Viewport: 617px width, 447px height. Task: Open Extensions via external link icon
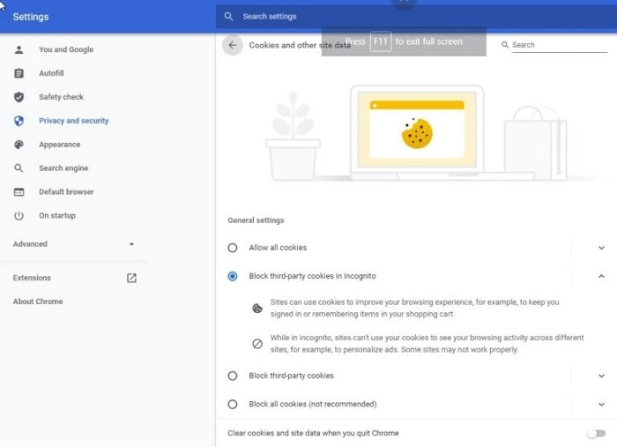pyautogui.click(x=131, y=278)
